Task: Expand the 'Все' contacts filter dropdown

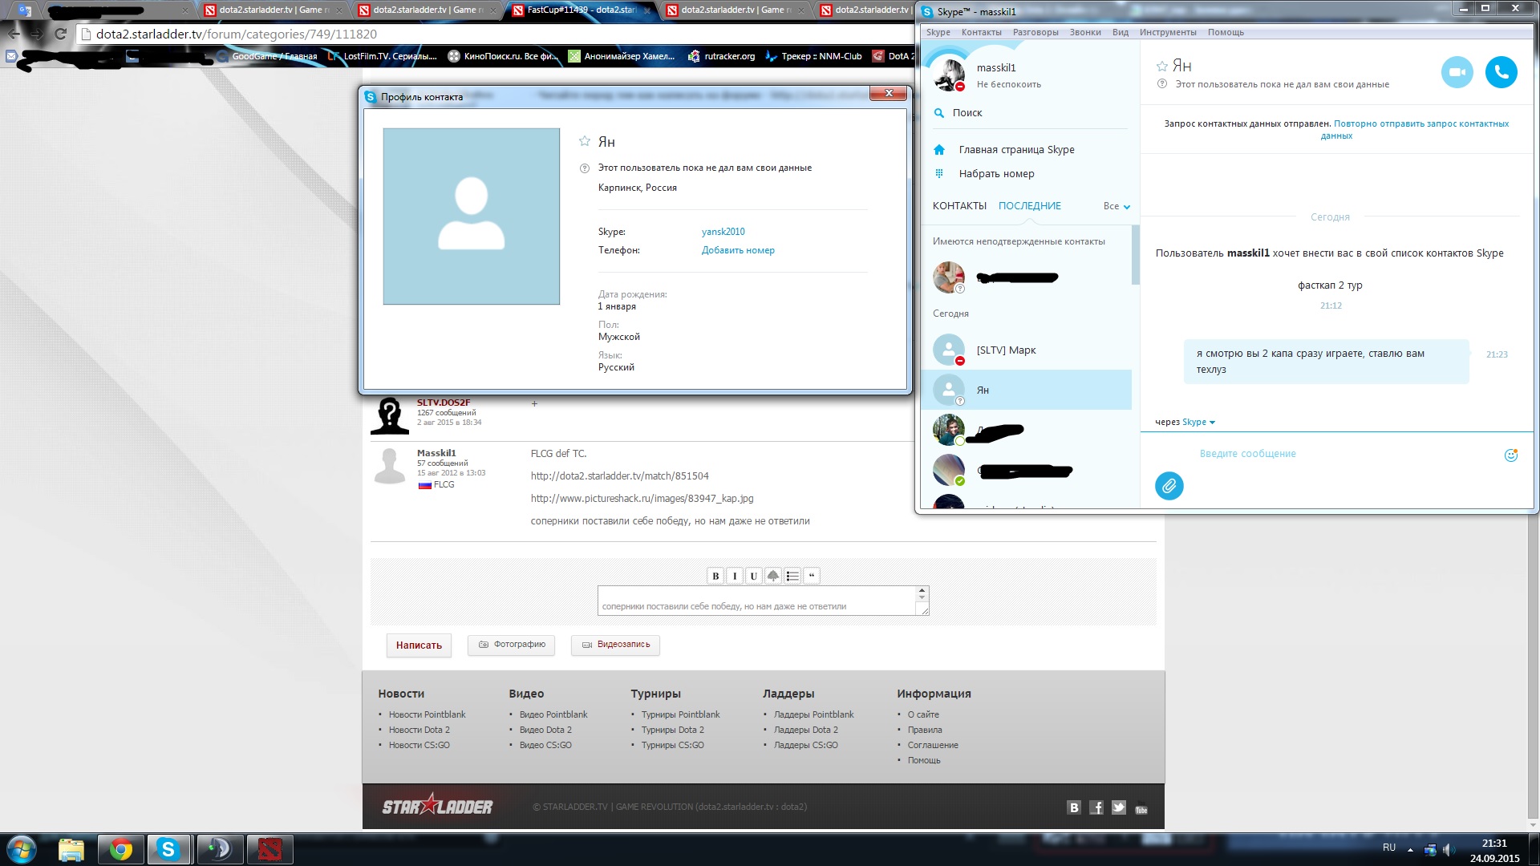Action: coord(1116,206)
